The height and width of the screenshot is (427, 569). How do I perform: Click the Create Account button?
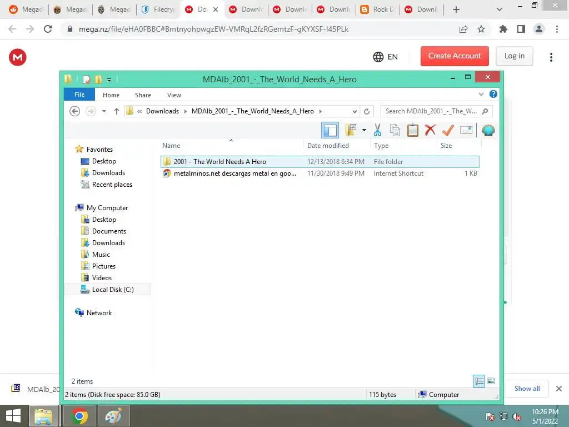(455, 56)
